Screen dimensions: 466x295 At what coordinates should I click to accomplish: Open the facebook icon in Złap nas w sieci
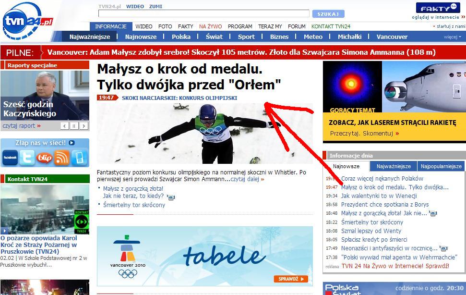coord(10,157)
